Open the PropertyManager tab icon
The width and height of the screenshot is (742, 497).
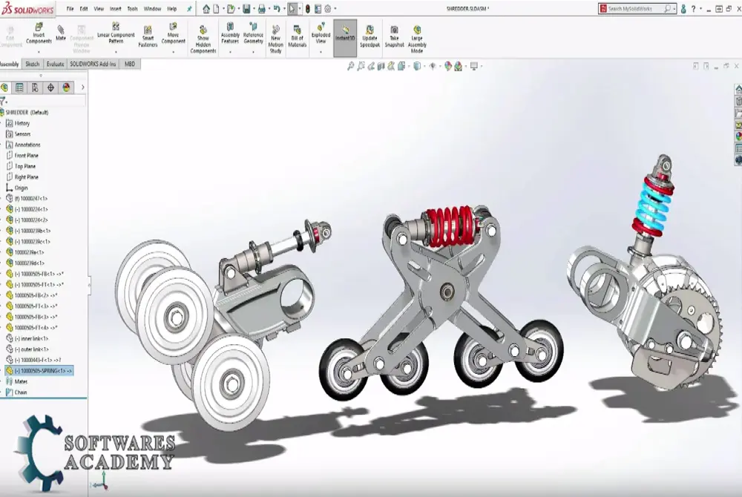[19, 88]
